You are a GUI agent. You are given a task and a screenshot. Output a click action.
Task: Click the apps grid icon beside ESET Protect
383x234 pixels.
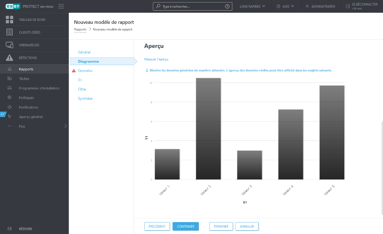[61, 6]
